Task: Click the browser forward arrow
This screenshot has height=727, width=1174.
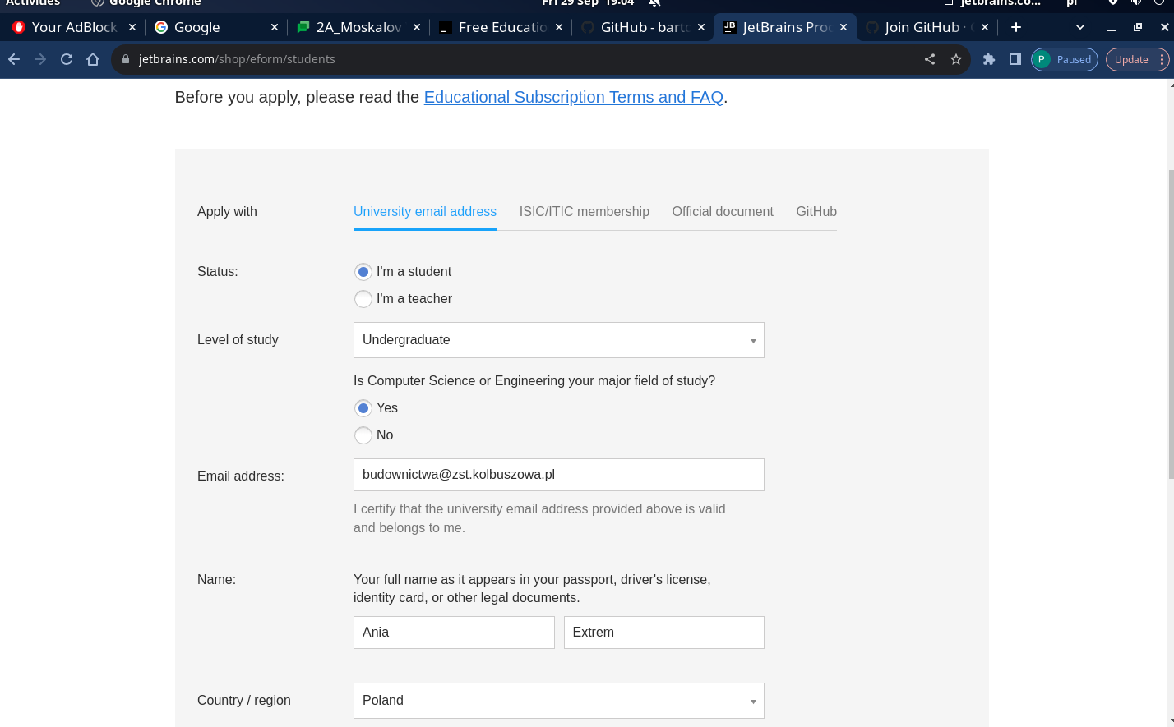Action: point(40,59)
